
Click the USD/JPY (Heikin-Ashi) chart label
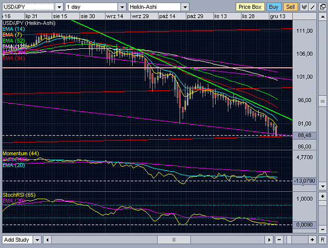pyautogui.click(x=29, y=23)
